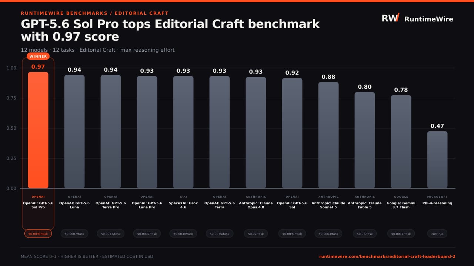Viewport: 474px width, 266px height.
Task: Click the 0.97 score label
Action: tap(38, 67)
